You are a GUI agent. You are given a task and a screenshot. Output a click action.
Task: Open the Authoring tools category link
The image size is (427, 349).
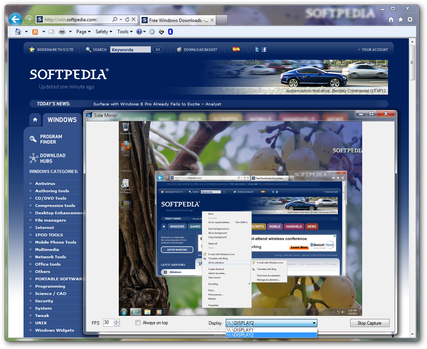52,191
